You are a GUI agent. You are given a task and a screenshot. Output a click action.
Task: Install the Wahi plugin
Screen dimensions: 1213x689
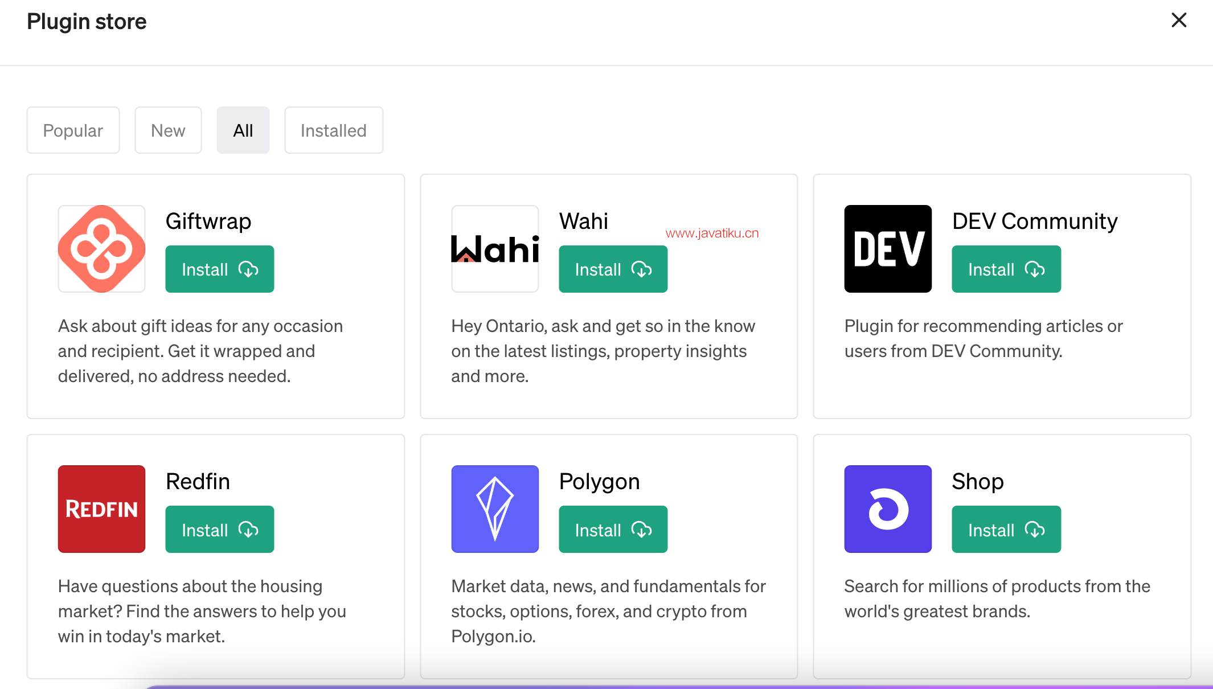(613, 269)
